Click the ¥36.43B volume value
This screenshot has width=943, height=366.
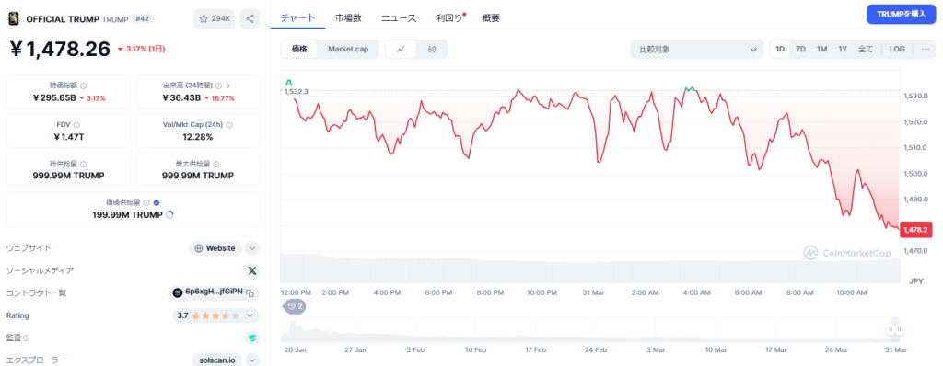click(181, 98)
